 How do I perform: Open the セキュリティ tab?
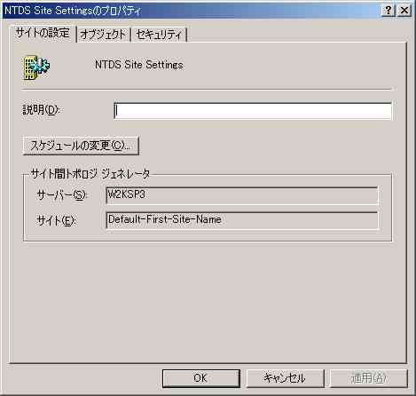[x=159, y=35]
